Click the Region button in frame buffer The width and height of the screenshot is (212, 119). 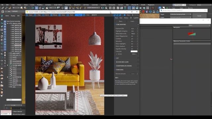79,15
